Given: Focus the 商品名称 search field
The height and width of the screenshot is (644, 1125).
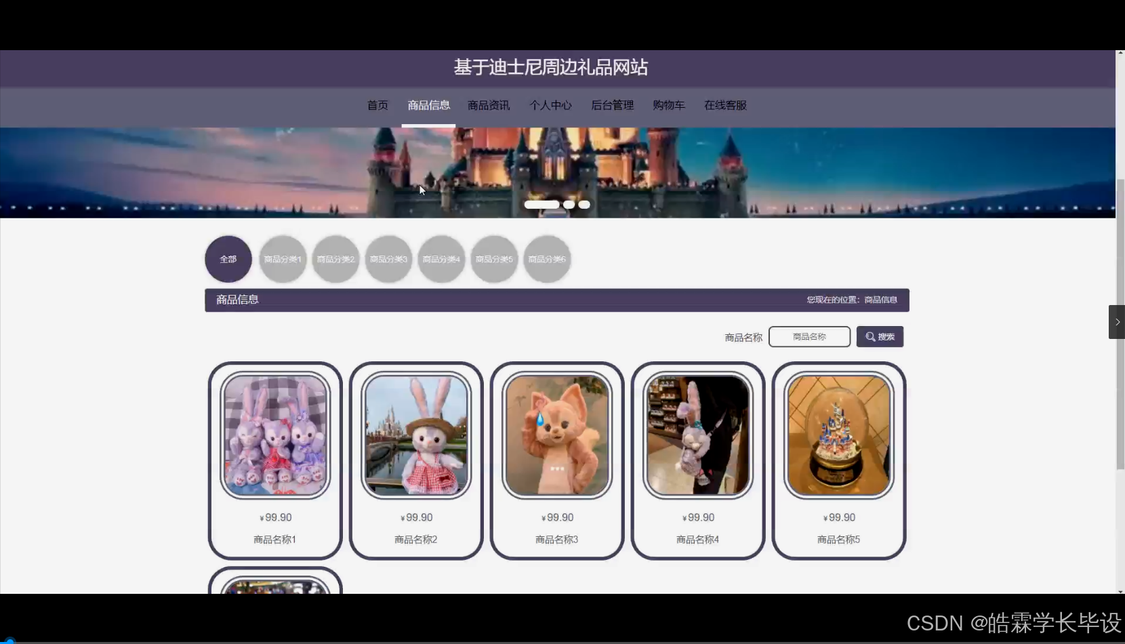Looking at the screenshot, I should 809,337.
